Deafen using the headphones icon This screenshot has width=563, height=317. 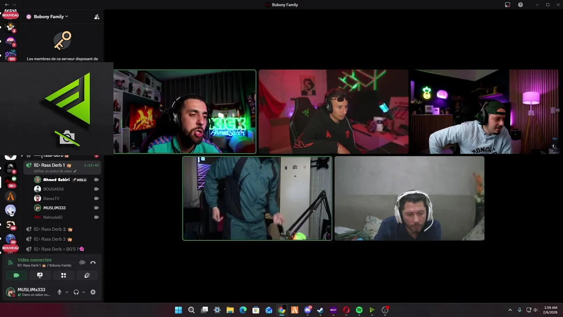point(76,292)
